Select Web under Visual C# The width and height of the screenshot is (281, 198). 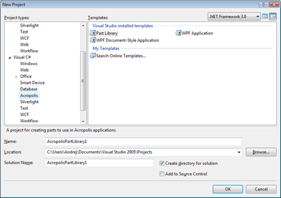(x=25, y=70)
